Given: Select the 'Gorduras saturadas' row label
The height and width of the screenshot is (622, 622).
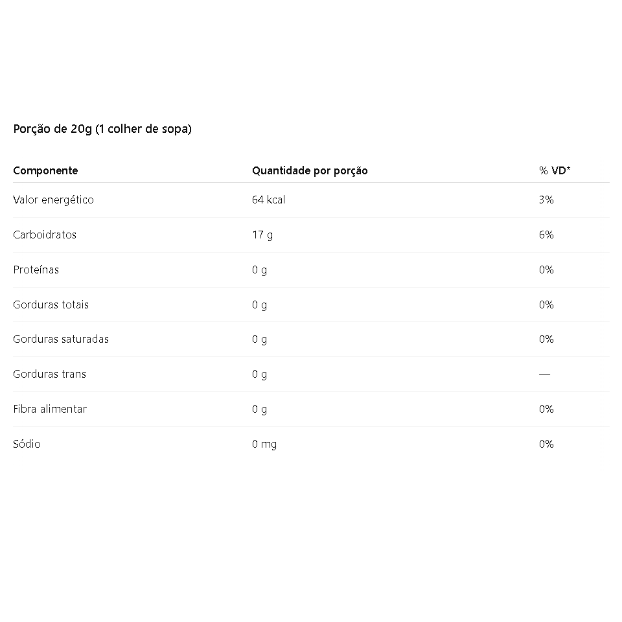Looking at the screenshot, I should click(61, 339).
